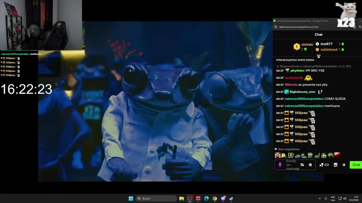Open imoR77's profile in leaderboard
The width and height of the screenshot is (362, 203).
(326, 44)
